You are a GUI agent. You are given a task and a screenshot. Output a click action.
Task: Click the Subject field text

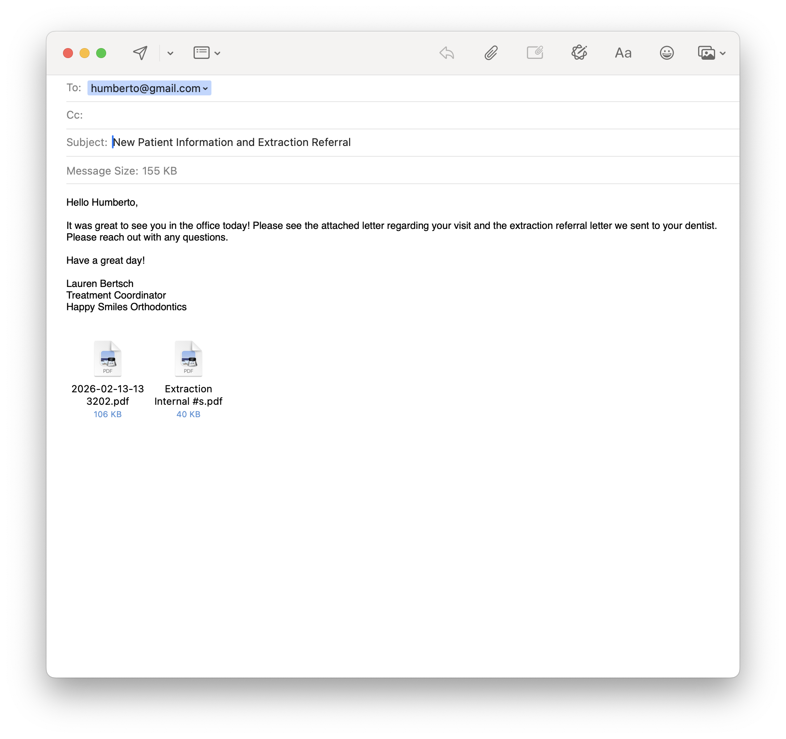tap(232, 142)
